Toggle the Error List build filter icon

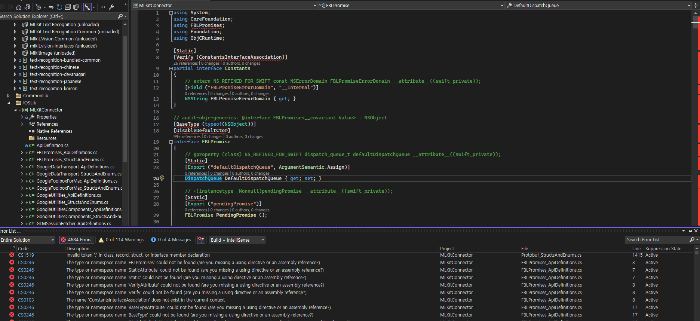point(201,240)
